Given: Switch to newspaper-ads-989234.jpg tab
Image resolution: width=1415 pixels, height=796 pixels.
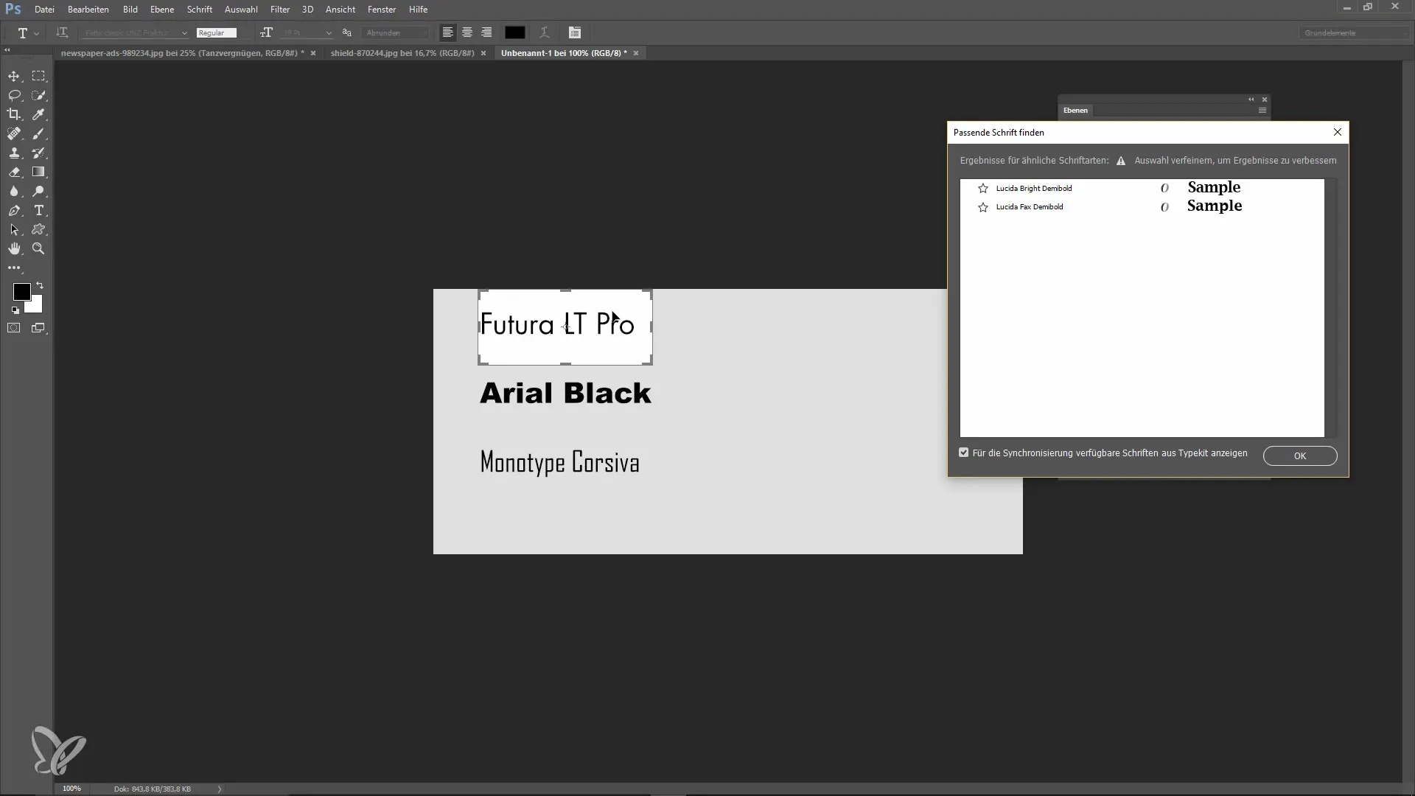Looking at the screenshot, I should (x=182, y=53).
